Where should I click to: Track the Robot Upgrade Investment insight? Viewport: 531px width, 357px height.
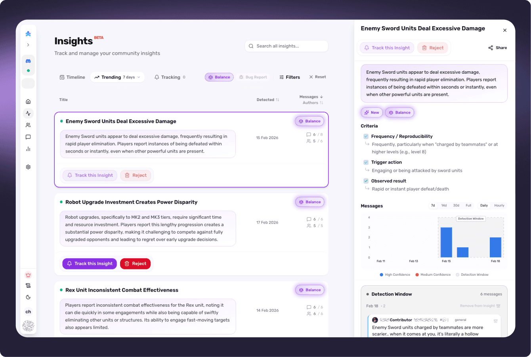89,263
